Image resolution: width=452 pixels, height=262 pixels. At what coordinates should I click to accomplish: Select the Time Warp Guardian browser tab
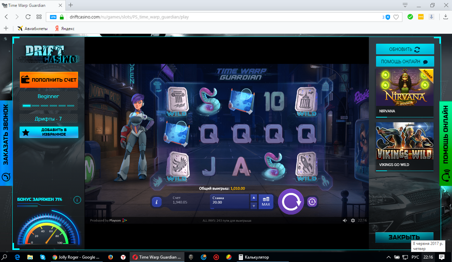[33, 5]
